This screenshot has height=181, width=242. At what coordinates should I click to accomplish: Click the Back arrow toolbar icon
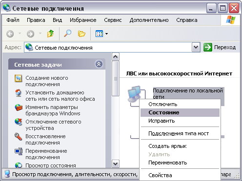pos(10,34)
